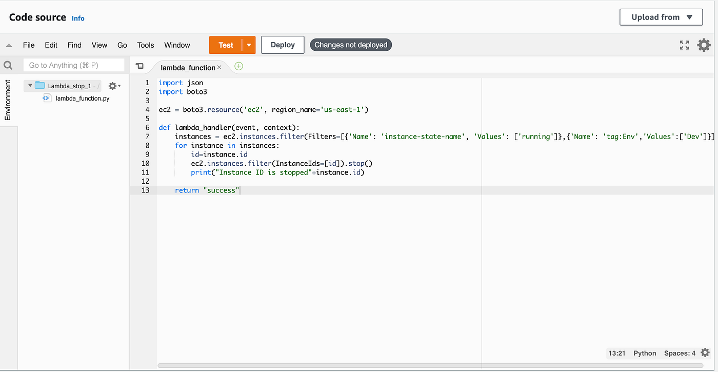Viewport: 718px width, 372px height.
Task: Click the 'def lambda_handler' code line
Action: 229,128
